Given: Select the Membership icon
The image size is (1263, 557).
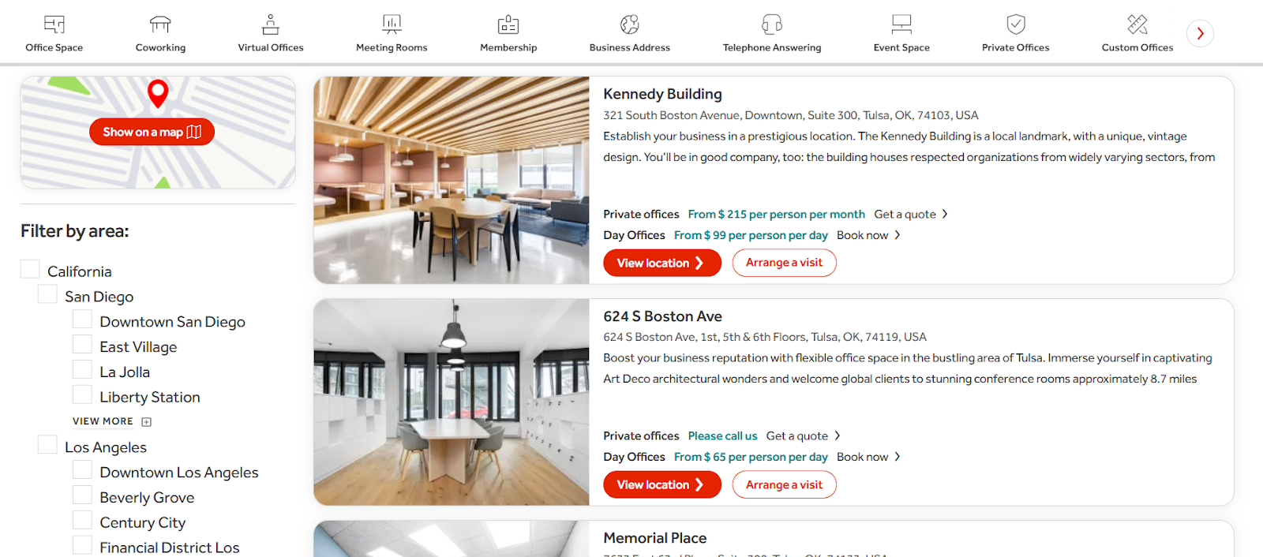Looking at the screenshot, I should pos(508,24).
